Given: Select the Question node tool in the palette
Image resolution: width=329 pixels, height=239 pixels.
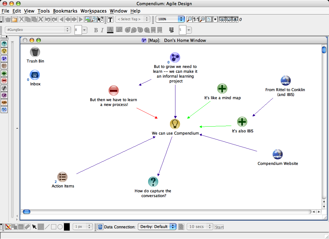Looking at the screenshot, I should click(x=4, y=44).
